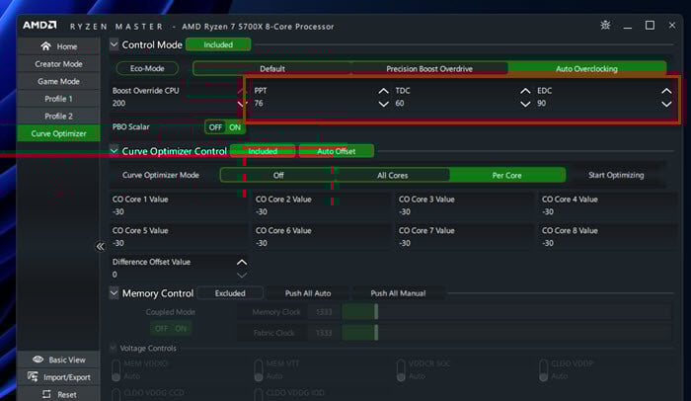The width and height of the screenshot is (691, 401).
Task: Click CO Core 5 Value field
Action: [179, 237]
